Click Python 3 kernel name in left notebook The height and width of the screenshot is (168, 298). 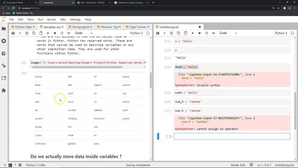(x=136, y=33)
